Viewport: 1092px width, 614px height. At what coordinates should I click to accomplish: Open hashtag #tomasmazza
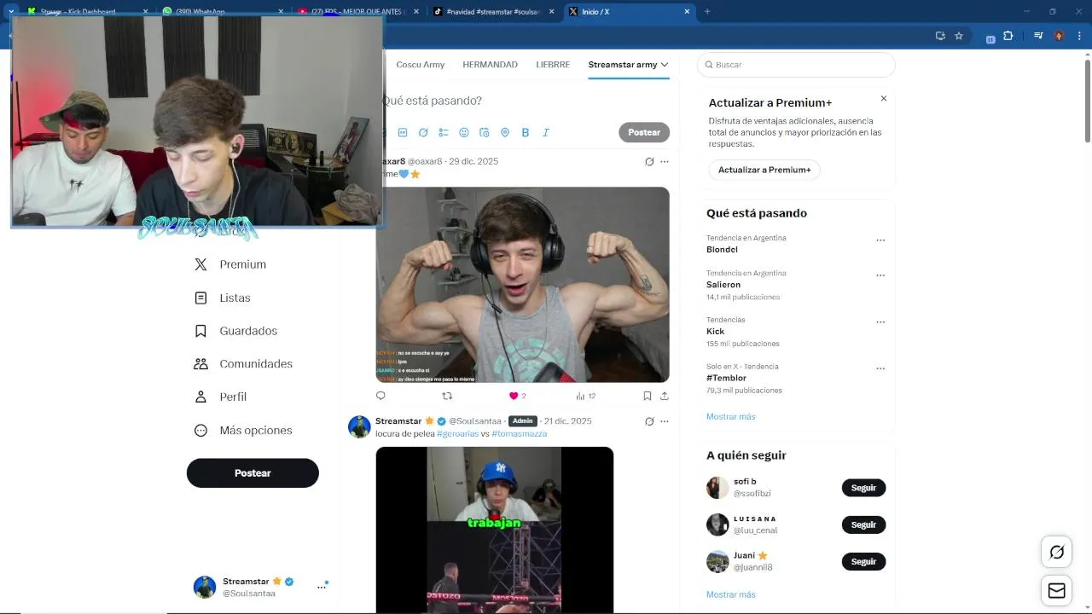[x=519, y=434]
